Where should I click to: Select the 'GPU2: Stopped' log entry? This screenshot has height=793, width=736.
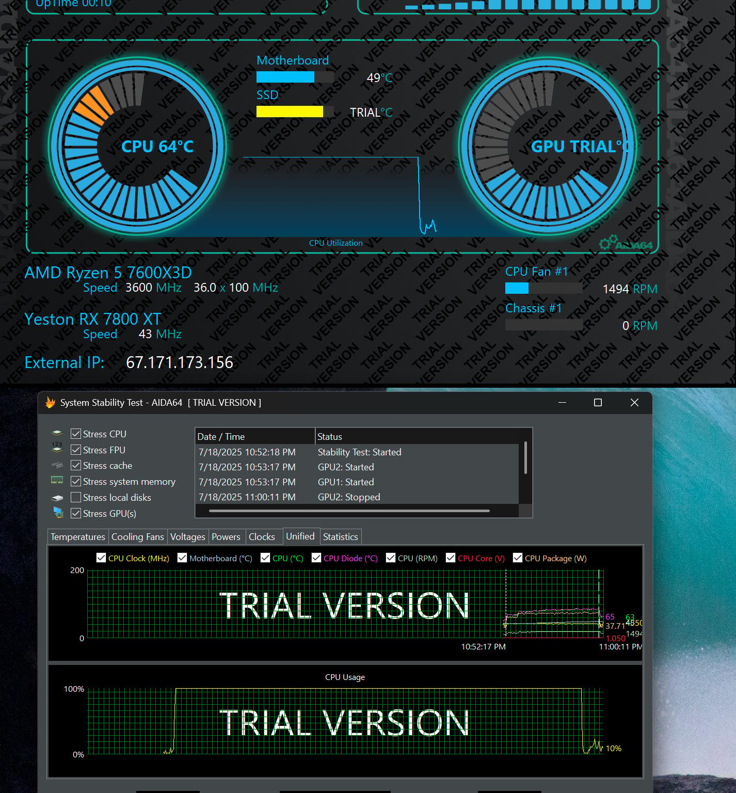click(357, 497)
